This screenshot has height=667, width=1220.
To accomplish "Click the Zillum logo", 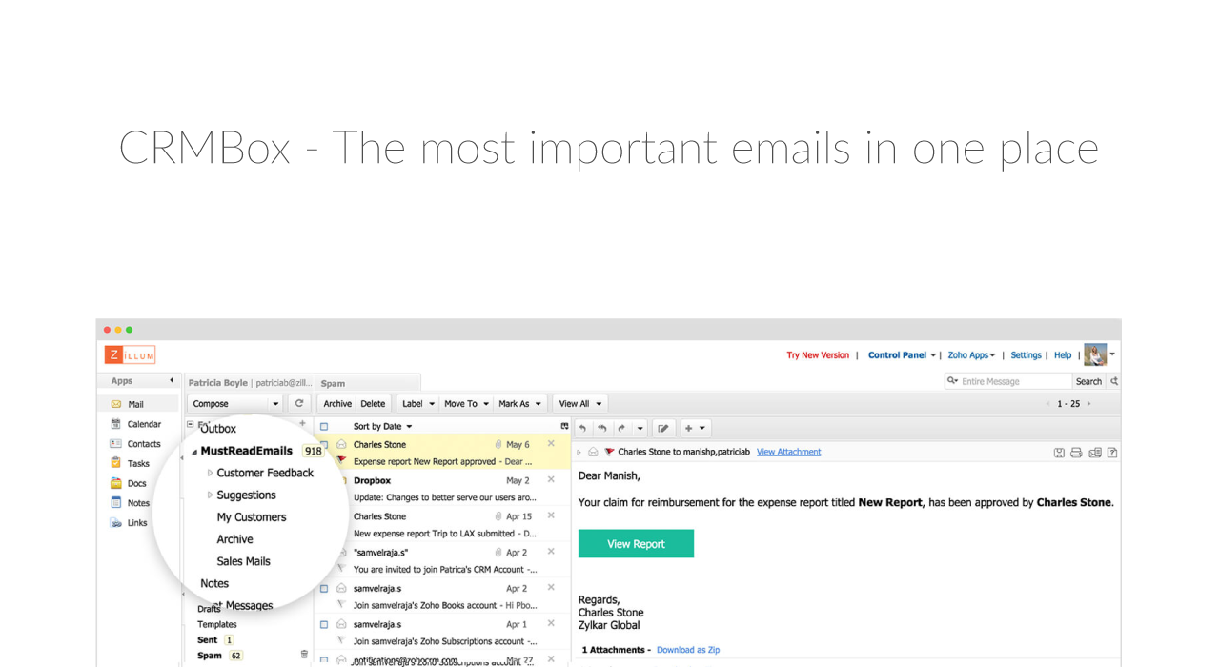I will point(130,354).
